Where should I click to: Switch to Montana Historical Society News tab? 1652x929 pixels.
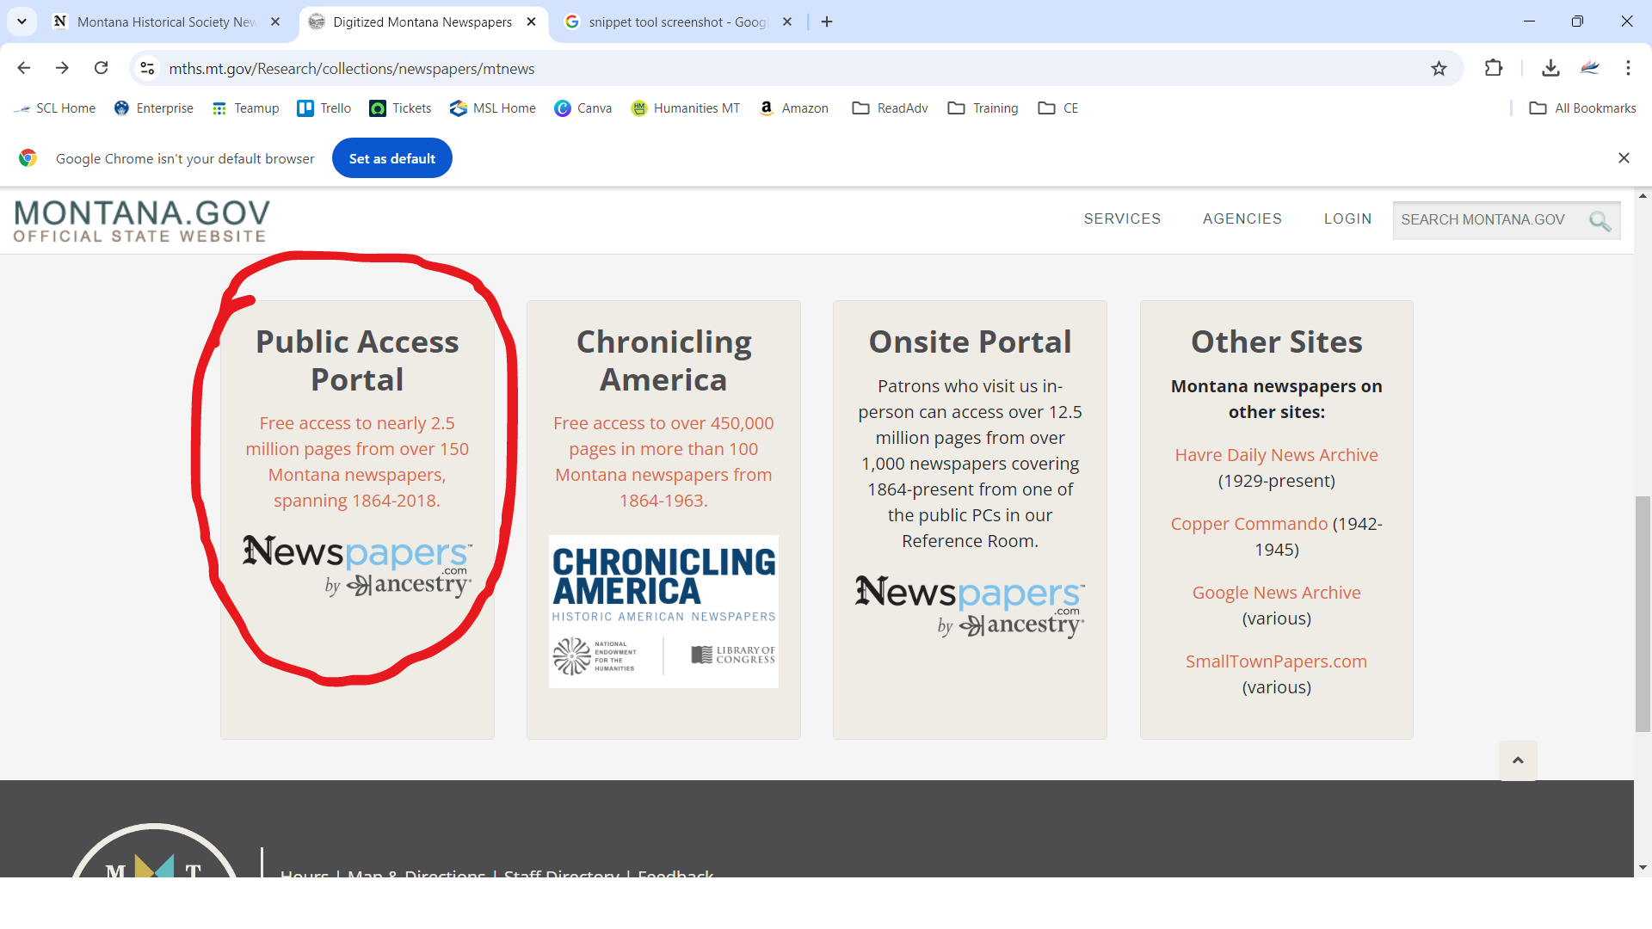166,22
